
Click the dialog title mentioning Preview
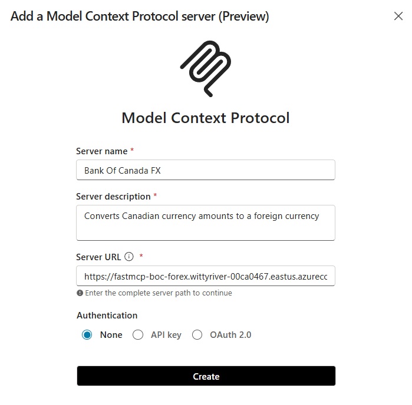pos(140,16)
